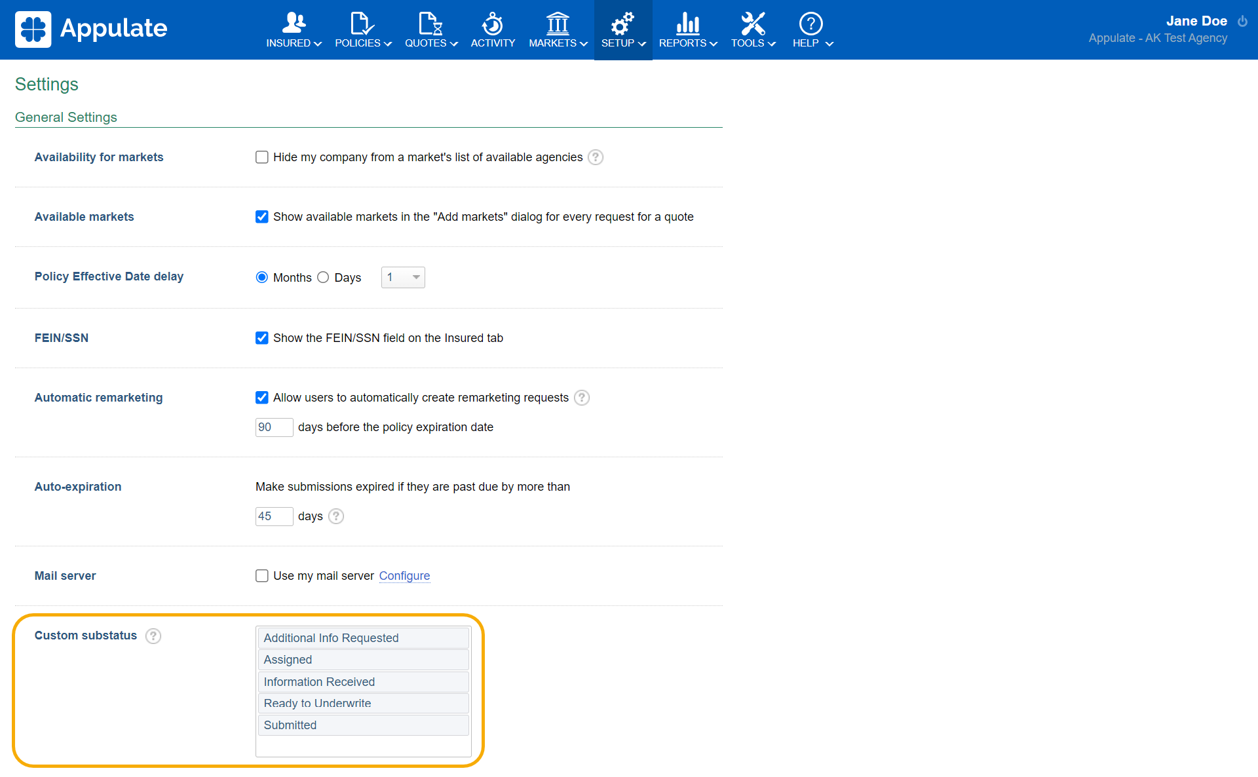Open the Policies document icon menu
Viewport: 1258px width, 777px height.
point(362,24)
